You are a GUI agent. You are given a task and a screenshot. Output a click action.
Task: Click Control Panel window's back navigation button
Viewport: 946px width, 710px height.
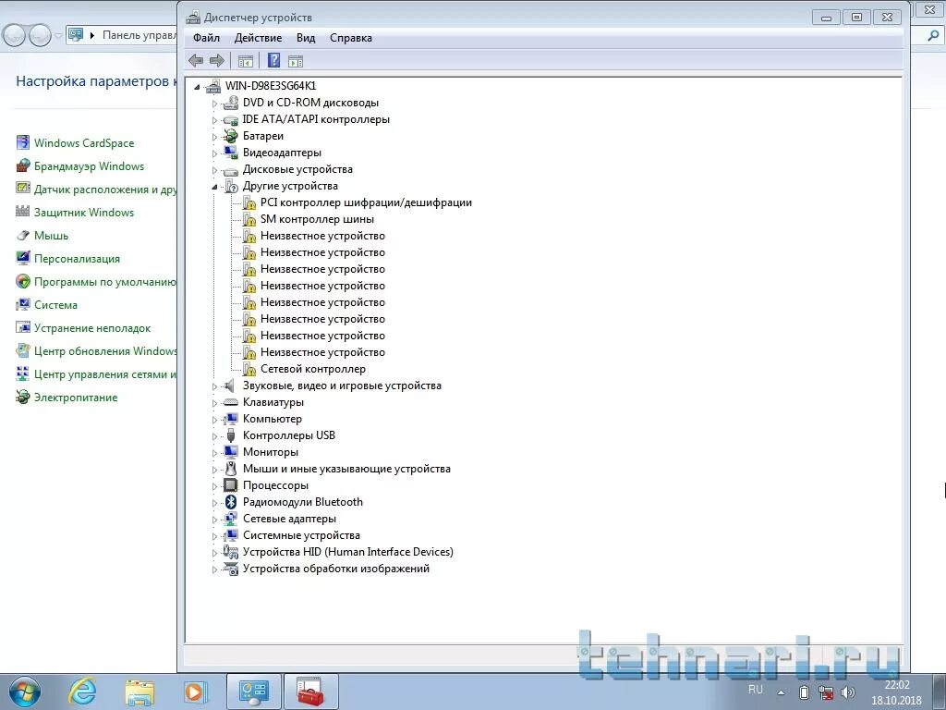coord(15,36)
